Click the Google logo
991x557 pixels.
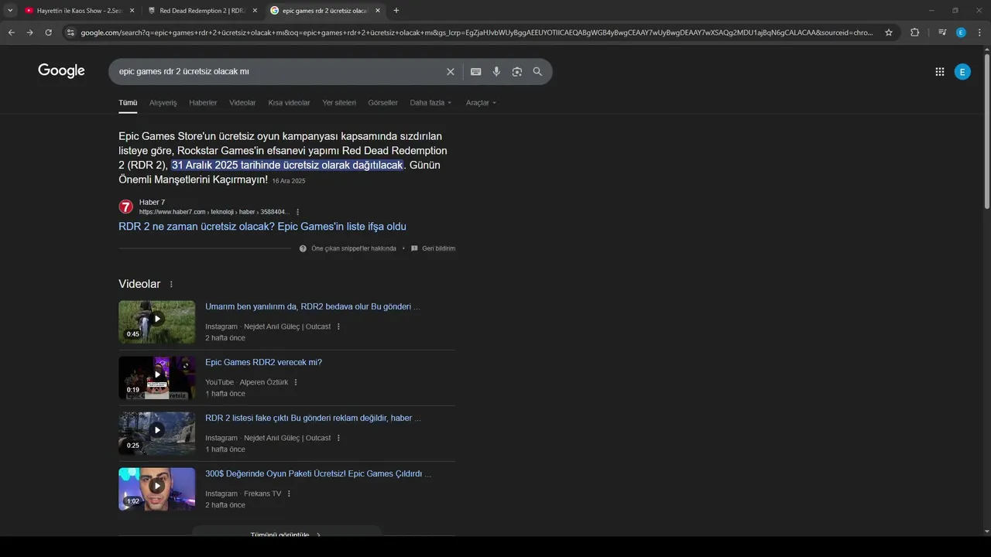pyautogui.click(x=61, y=71)
